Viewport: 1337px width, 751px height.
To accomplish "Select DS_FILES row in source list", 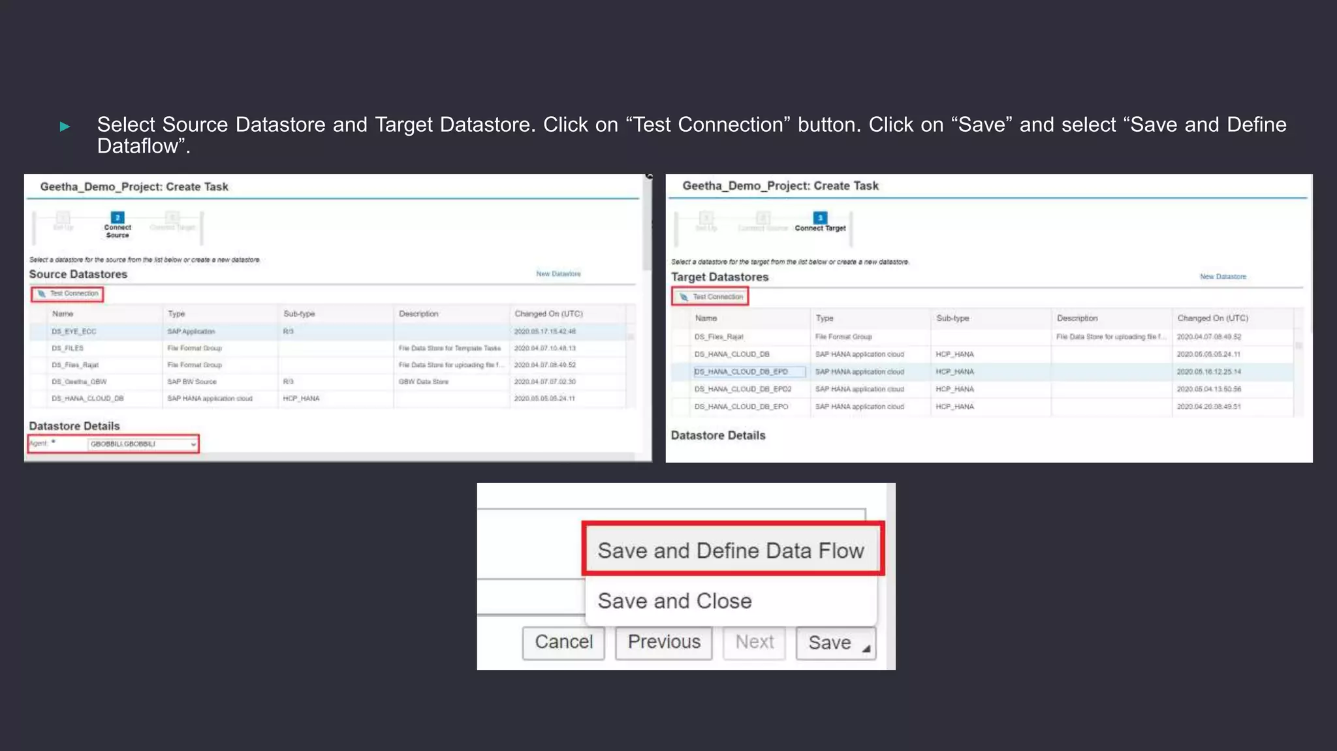I will tap(67, 348).
